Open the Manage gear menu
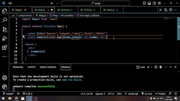 click(x=4, y=87)
